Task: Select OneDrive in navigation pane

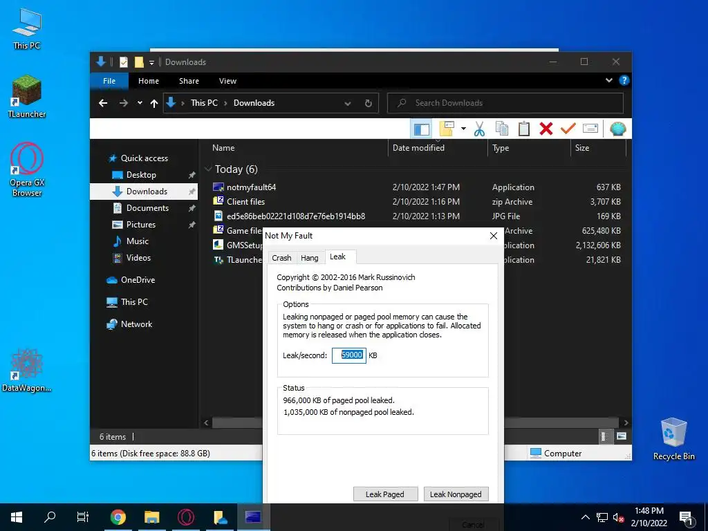Action: coord(138,280)
